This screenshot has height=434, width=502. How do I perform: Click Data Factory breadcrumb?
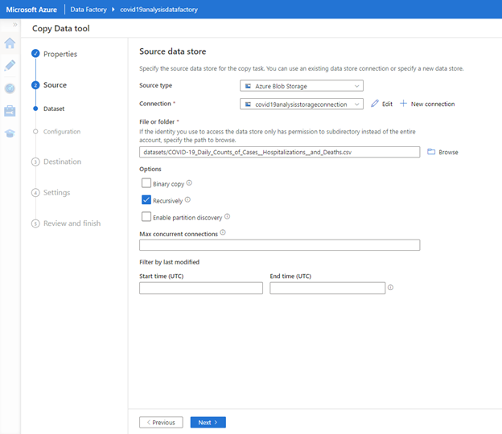tap(88, 10)
